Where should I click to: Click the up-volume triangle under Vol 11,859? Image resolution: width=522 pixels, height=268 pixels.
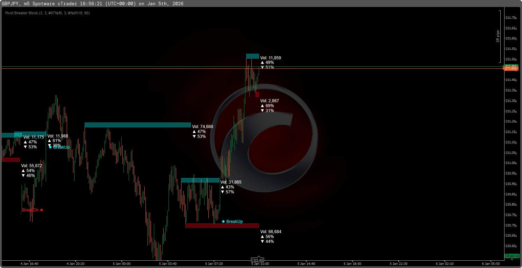263,62
